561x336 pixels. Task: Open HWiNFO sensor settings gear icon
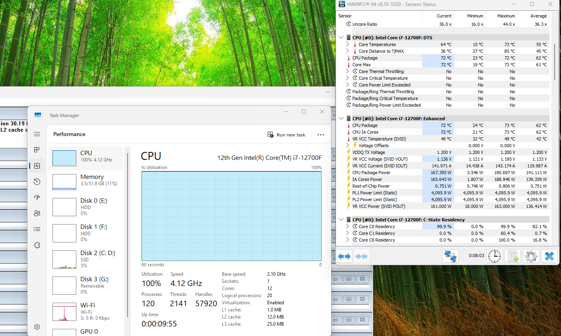pyautogui.click(x=531, y=256)
